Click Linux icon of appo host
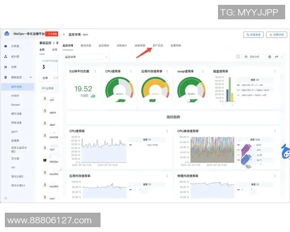This screenshot has width=290, height=232. point(45,111)
